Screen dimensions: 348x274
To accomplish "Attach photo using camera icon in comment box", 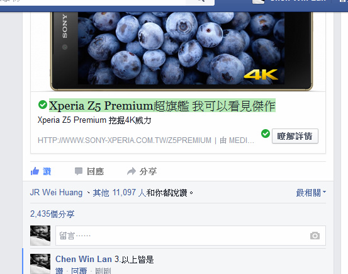I will pyautogui.click(x=315, y=236).
